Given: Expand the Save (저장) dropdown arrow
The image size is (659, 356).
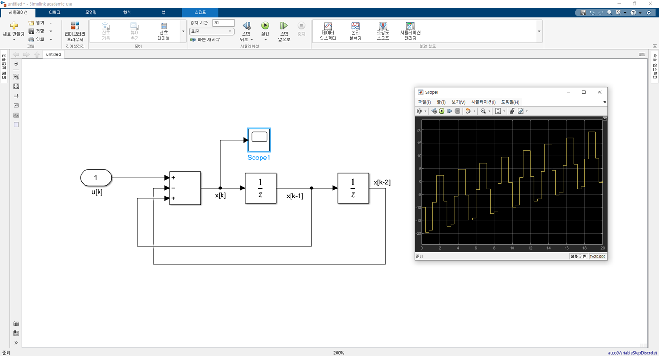Looking at the screenshot, I should (x=51, y=31).
